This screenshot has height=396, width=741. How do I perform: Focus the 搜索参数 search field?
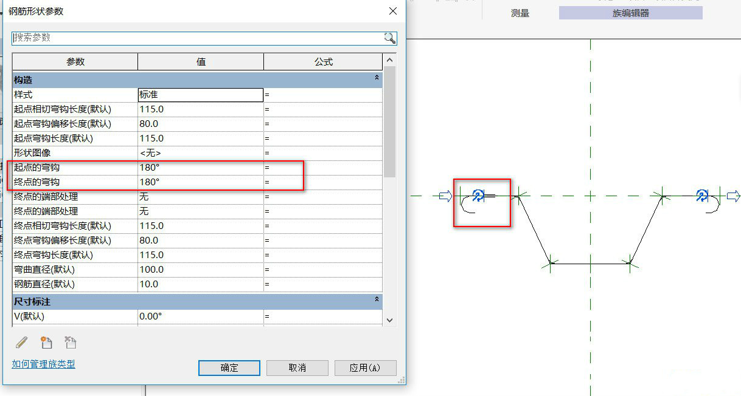click(195, 38)
